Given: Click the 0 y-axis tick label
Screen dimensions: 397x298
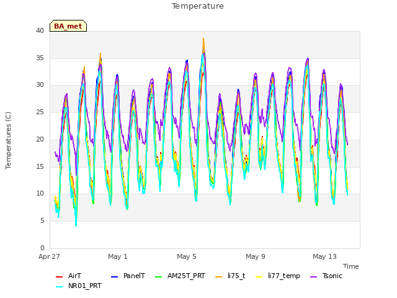Looking at the screenshot, I should 42,248.
